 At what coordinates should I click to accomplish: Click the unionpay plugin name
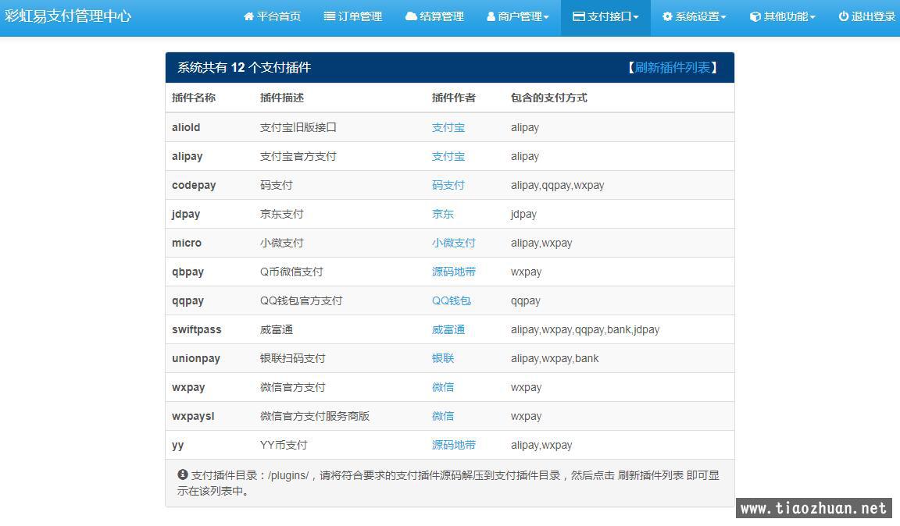tap(196, 358)
